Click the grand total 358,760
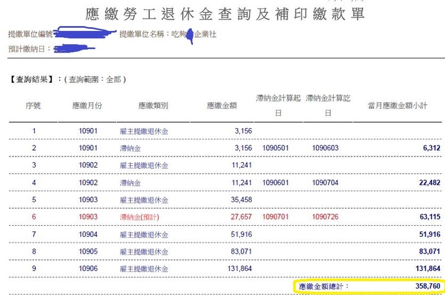Viewport: 445px width, 295px height. point(428,286)
